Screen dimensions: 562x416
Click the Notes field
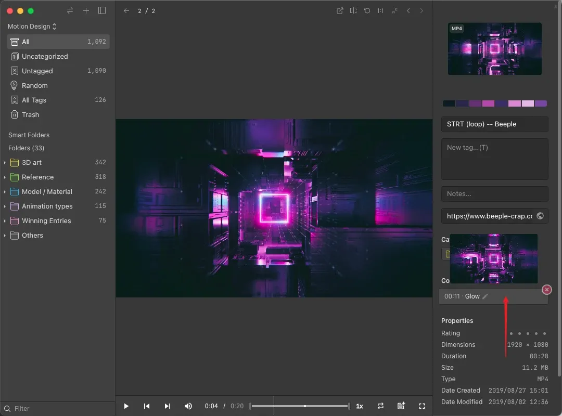click(495, 194)
